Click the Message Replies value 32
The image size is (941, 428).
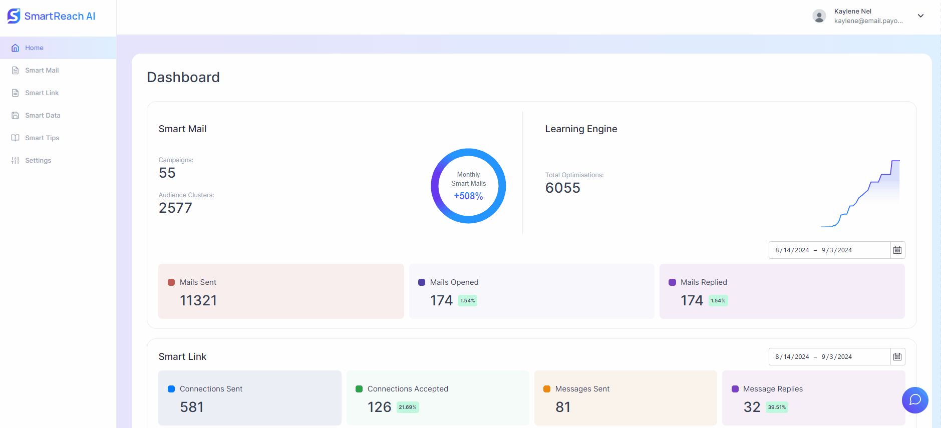point(752,407)
